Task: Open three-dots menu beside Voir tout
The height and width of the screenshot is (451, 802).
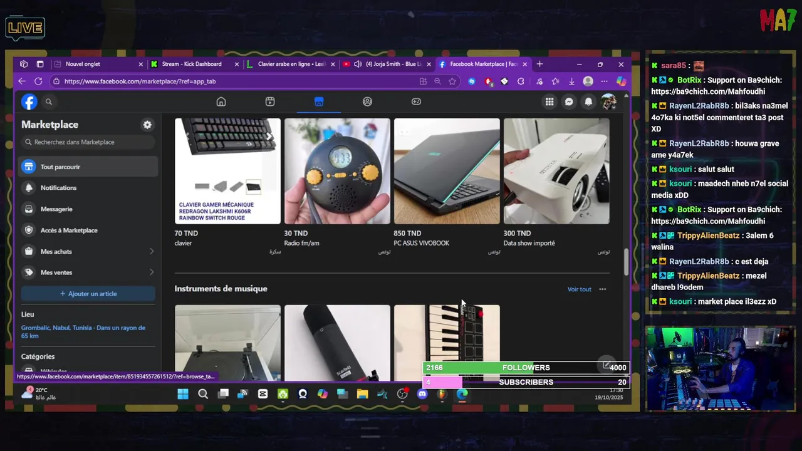Action: click(x=603, y=289)
